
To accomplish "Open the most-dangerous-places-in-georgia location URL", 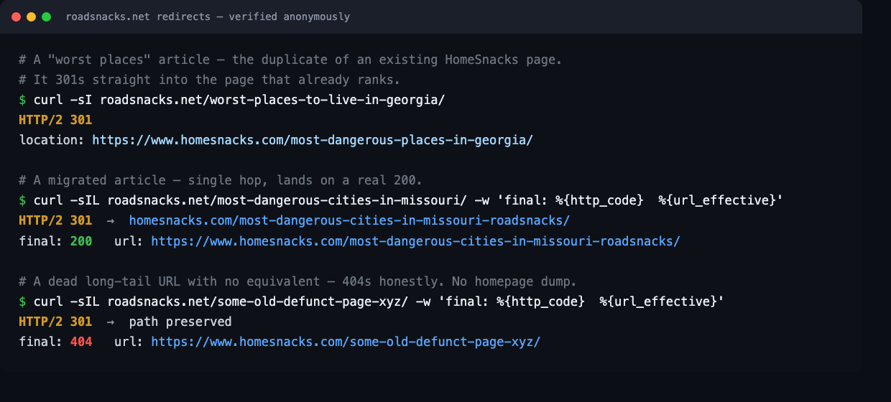I will click(x=313, y=140).
